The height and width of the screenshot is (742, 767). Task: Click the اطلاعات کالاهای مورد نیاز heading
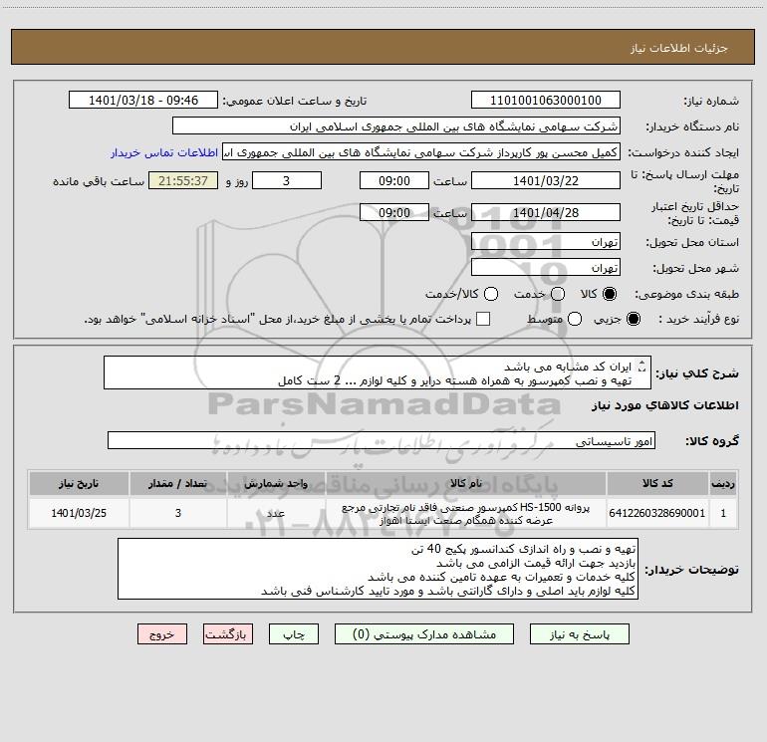pyautogui.click(x=665, y=405)
